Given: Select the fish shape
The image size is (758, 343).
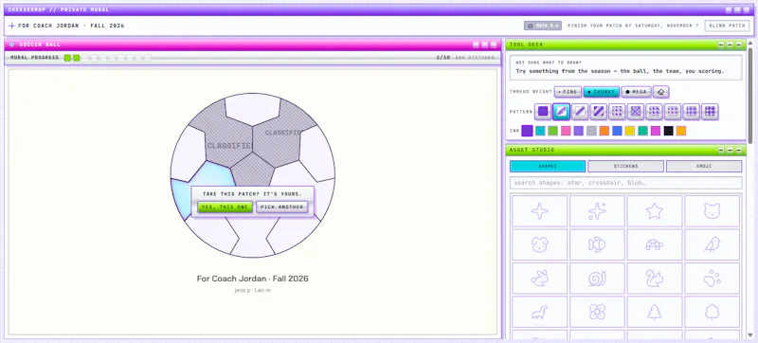Looking at the screenshot, I should point(597,244).
